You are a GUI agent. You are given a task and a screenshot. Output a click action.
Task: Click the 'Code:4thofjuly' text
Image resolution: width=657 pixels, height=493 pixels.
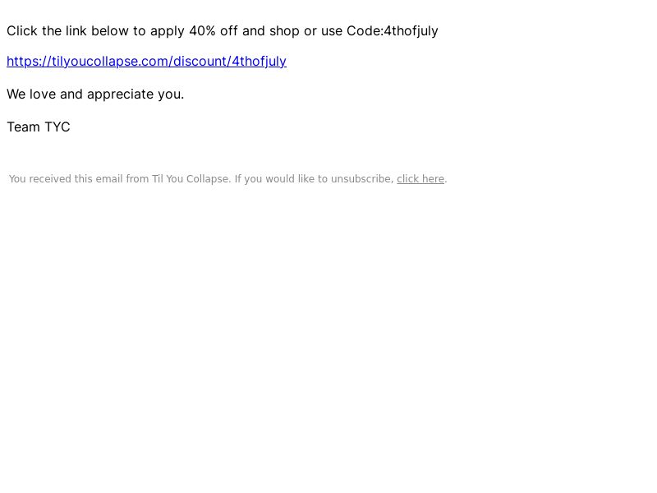click(x=393, y=31)
